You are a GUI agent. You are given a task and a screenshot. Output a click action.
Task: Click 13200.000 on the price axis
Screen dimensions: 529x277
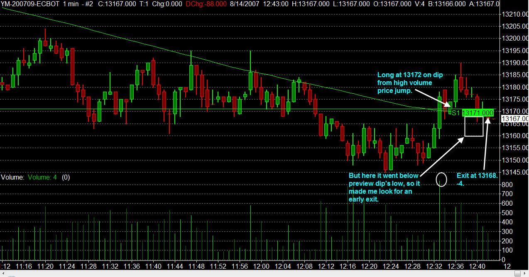coord(515,39)
